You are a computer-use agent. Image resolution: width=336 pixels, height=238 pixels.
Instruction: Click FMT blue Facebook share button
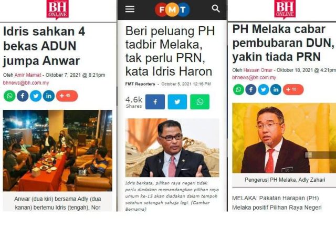[x=155, y=102]
